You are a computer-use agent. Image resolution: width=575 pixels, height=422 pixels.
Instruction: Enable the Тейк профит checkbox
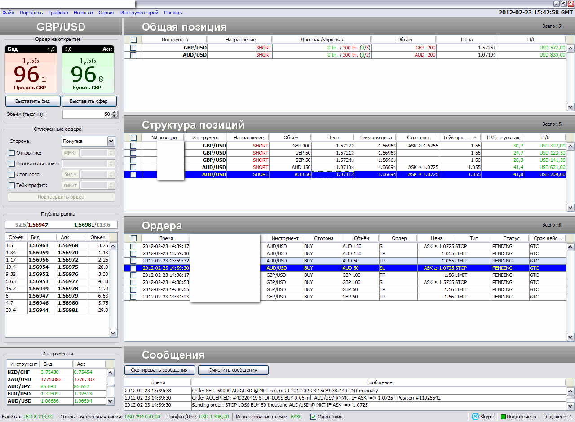pyautogui.click(x=12, y=185)
